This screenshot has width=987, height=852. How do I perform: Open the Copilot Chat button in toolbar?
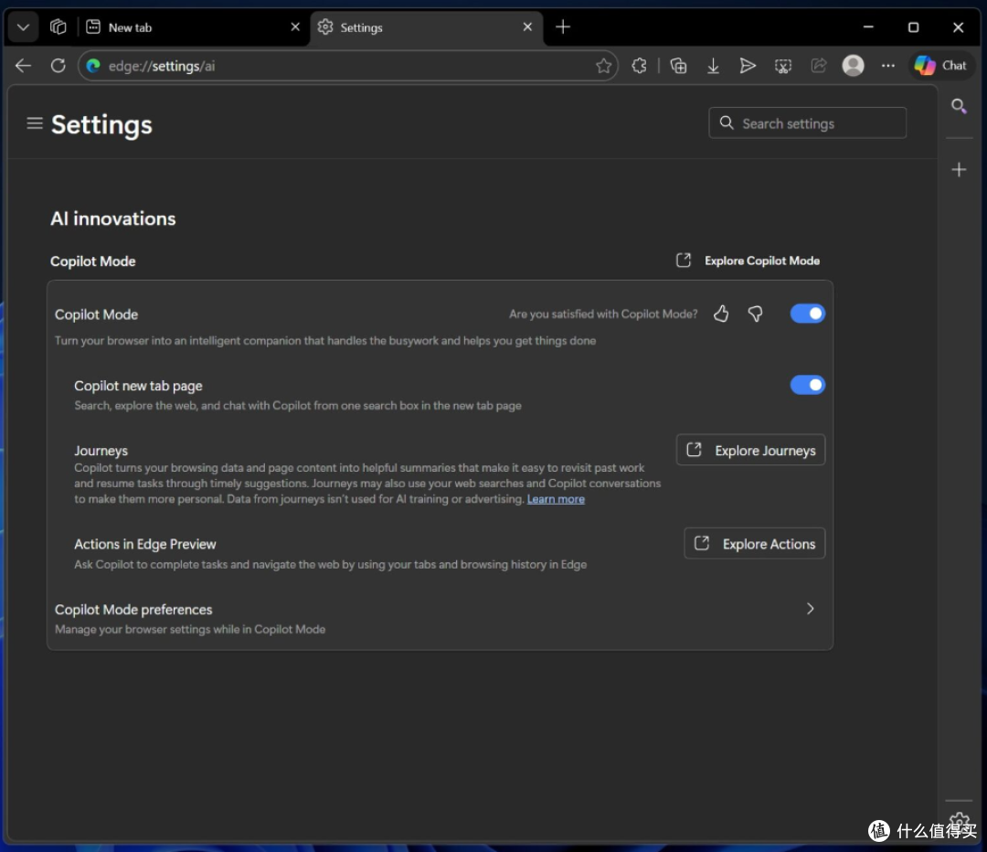pyautogui.click(x=941, y=66)
